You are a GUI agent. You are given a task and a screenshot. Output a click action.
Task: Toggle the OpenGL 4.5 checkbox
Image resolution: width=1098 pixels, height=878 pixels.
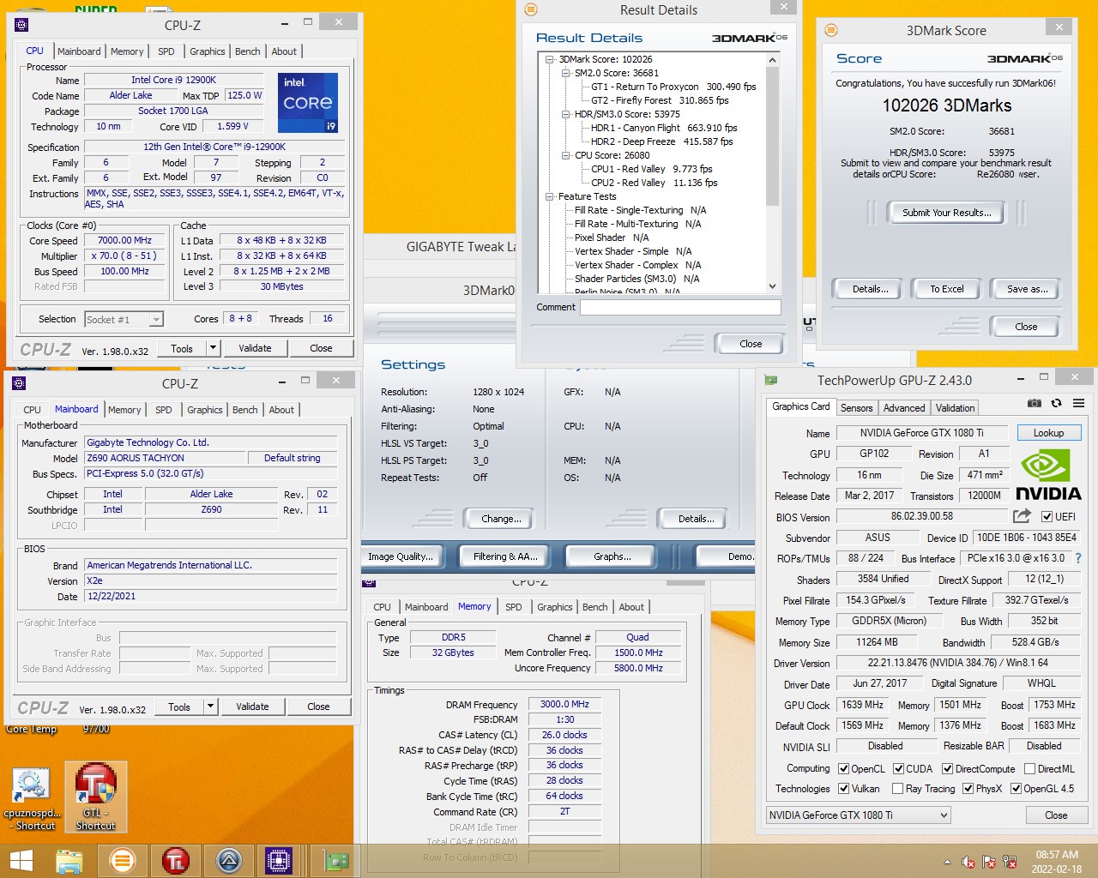tap(1016, 788)
